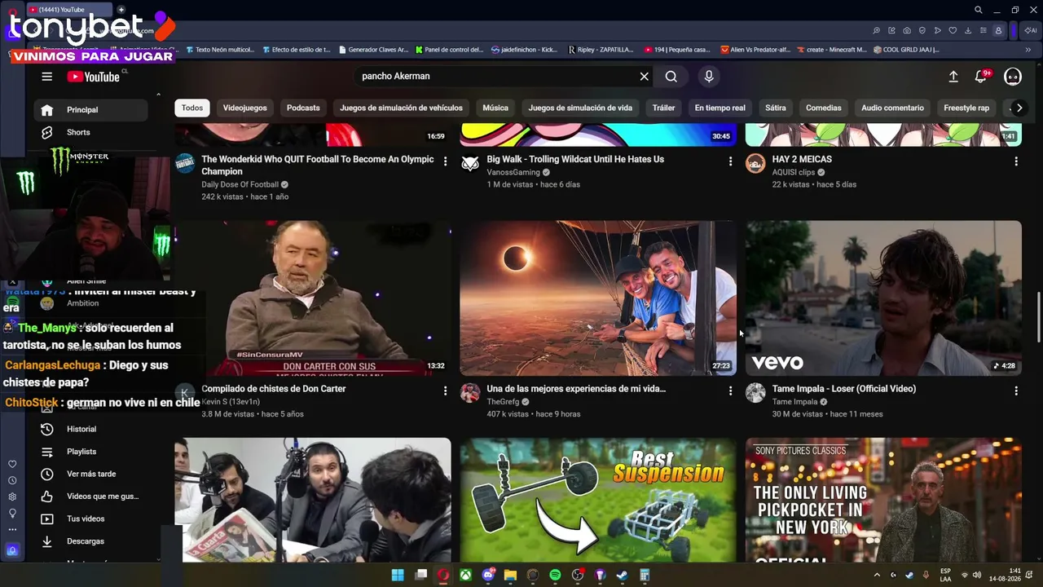Clear the search box text

[x=644, y=77]
